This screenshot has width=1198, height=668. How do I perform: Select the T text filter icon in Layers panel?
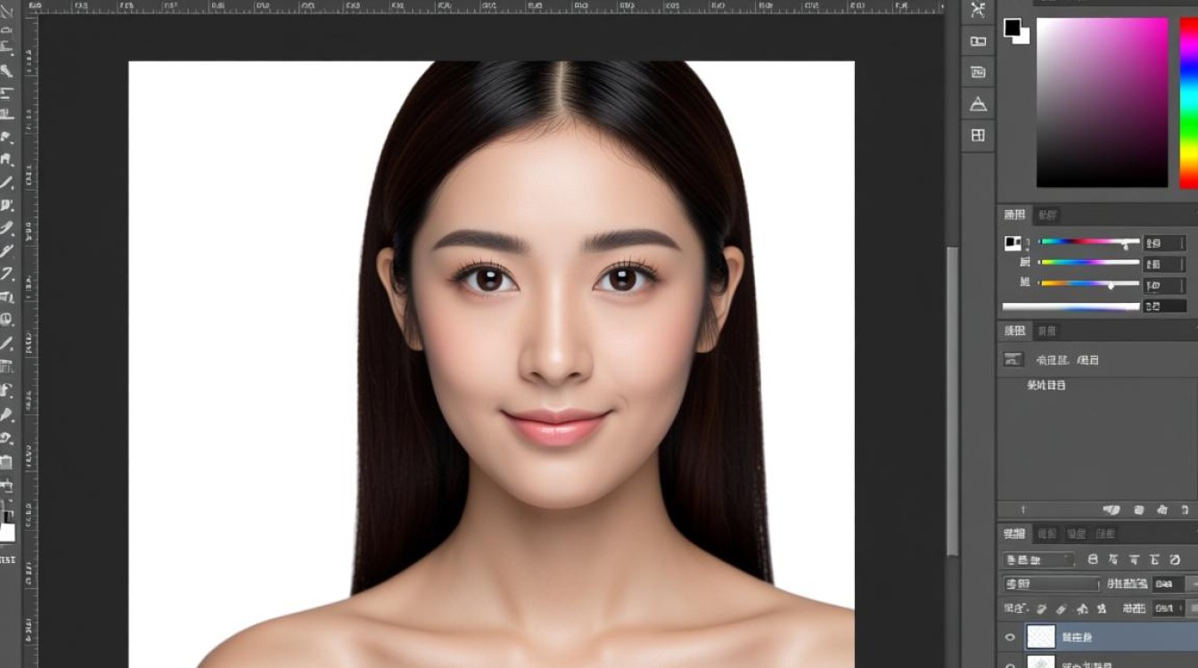tap(1134, 559)
